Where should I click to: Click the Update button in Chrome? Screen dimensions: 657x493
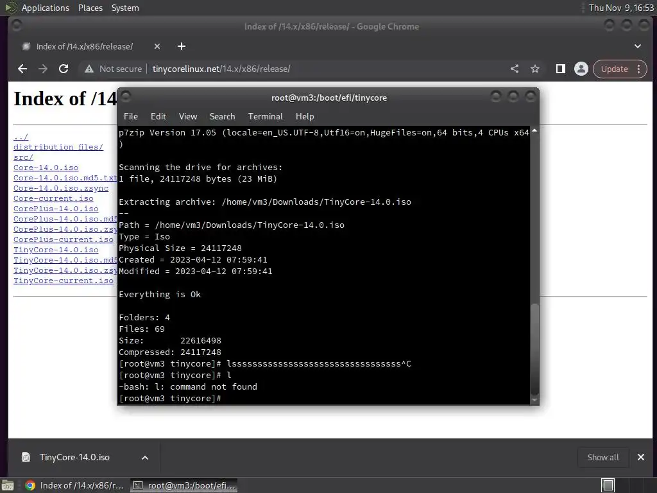pos(614,69)
